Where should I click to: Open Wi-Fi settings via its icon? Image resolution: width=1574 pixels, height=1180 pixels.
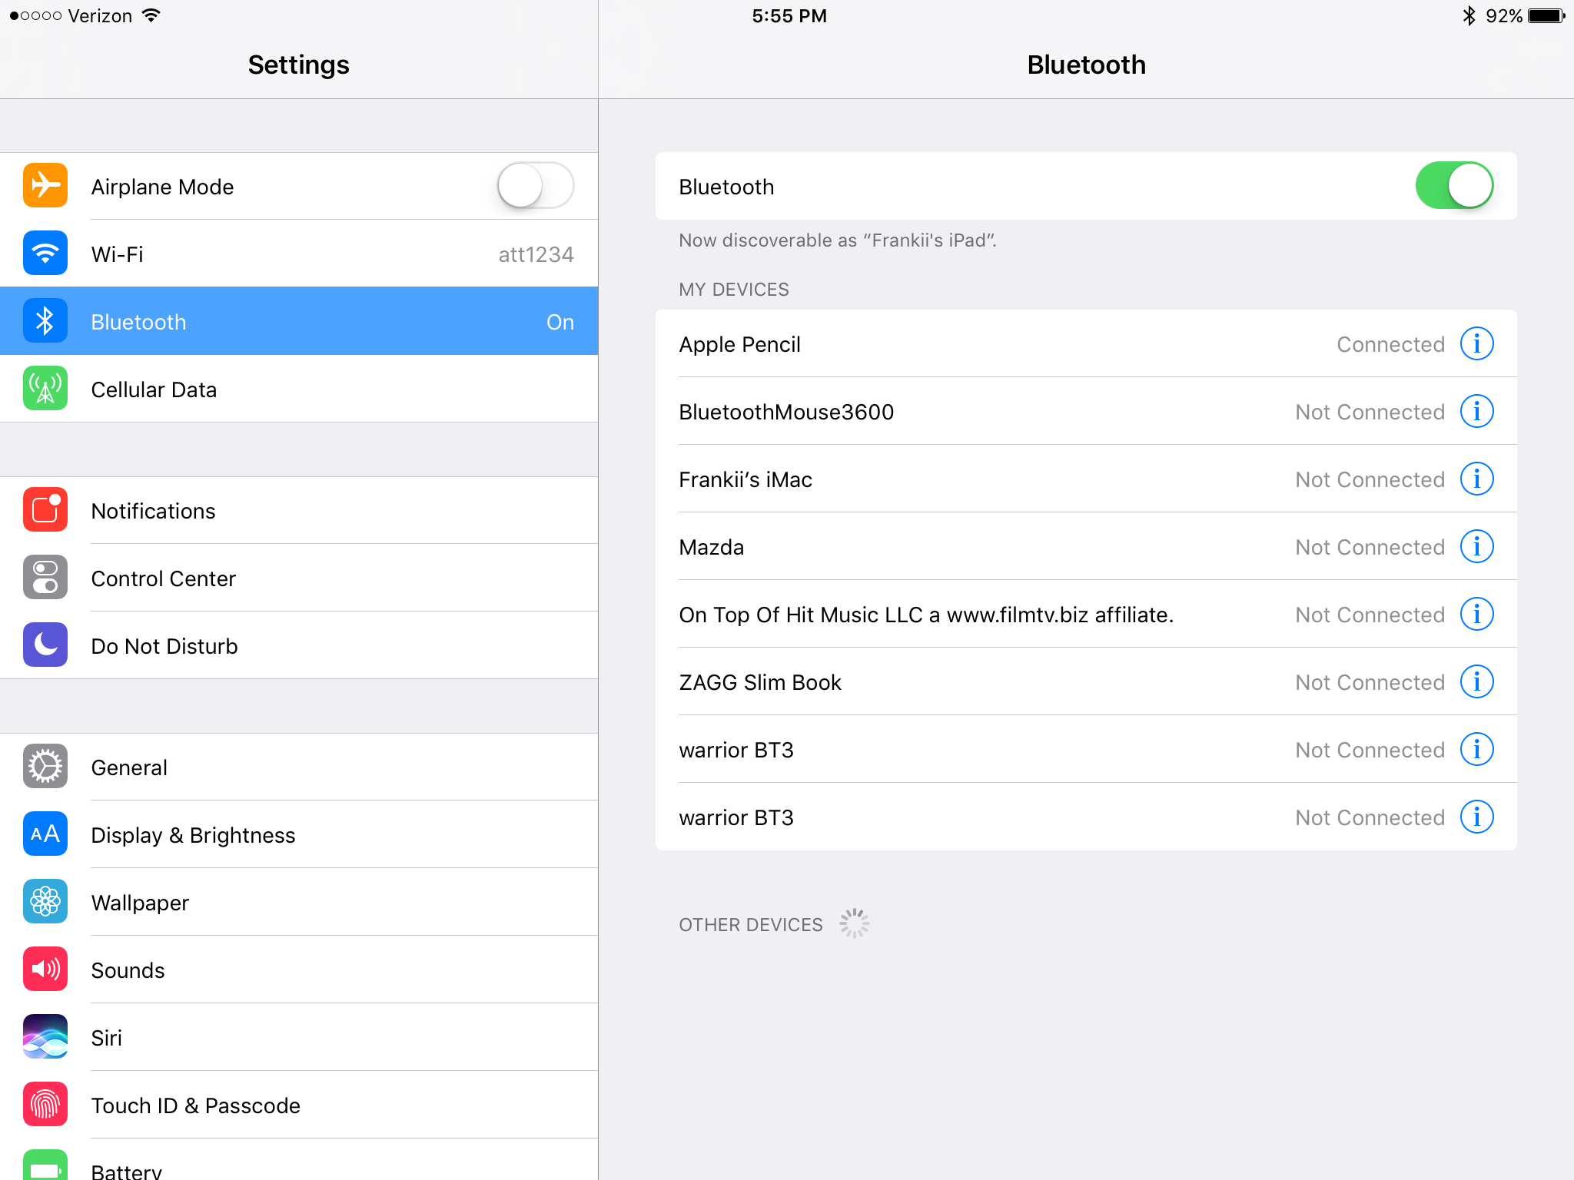[x=45, y=254]
